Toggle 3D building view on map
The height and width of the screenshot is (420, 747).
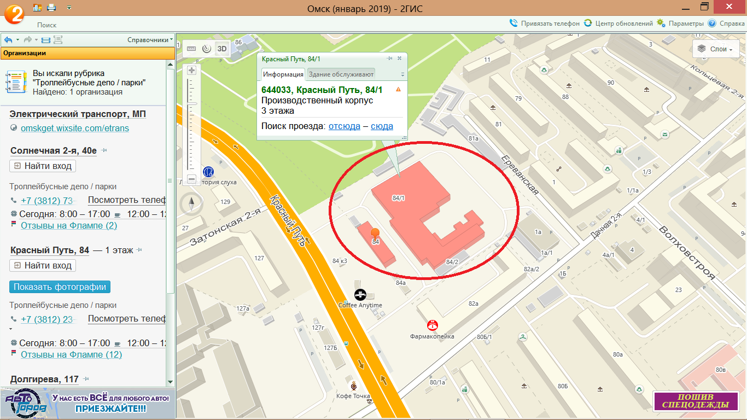click(x=221, y=48)
